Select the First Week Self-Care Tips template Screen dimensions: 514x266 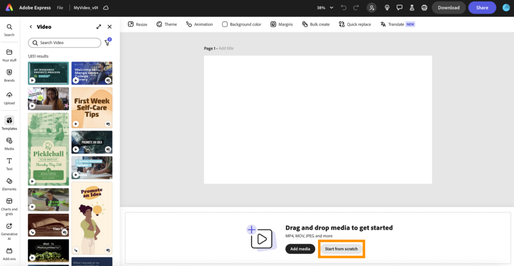click(92, 107)
